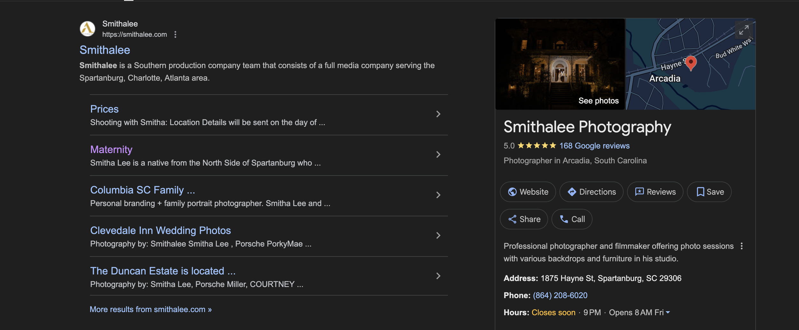The width and height of the screenshot is (799, 330).
Task: Click the five-star rating icons
Action: coord(537,146)
